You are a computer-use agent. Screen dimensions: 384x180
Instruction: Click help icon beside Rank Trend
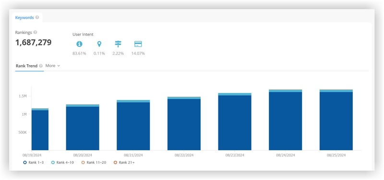click(x=41, y=66)
